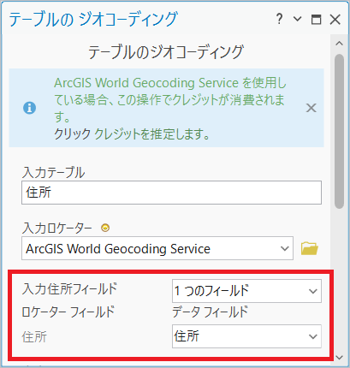This screenshot has height=368, width=350.
Task: Select the ArcGIS World Geocoding Service text
Action: (118, 248)
